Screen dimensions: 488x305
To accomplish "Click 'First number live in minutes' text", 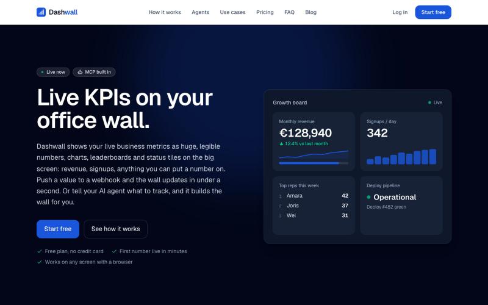I will coord(153,251).
